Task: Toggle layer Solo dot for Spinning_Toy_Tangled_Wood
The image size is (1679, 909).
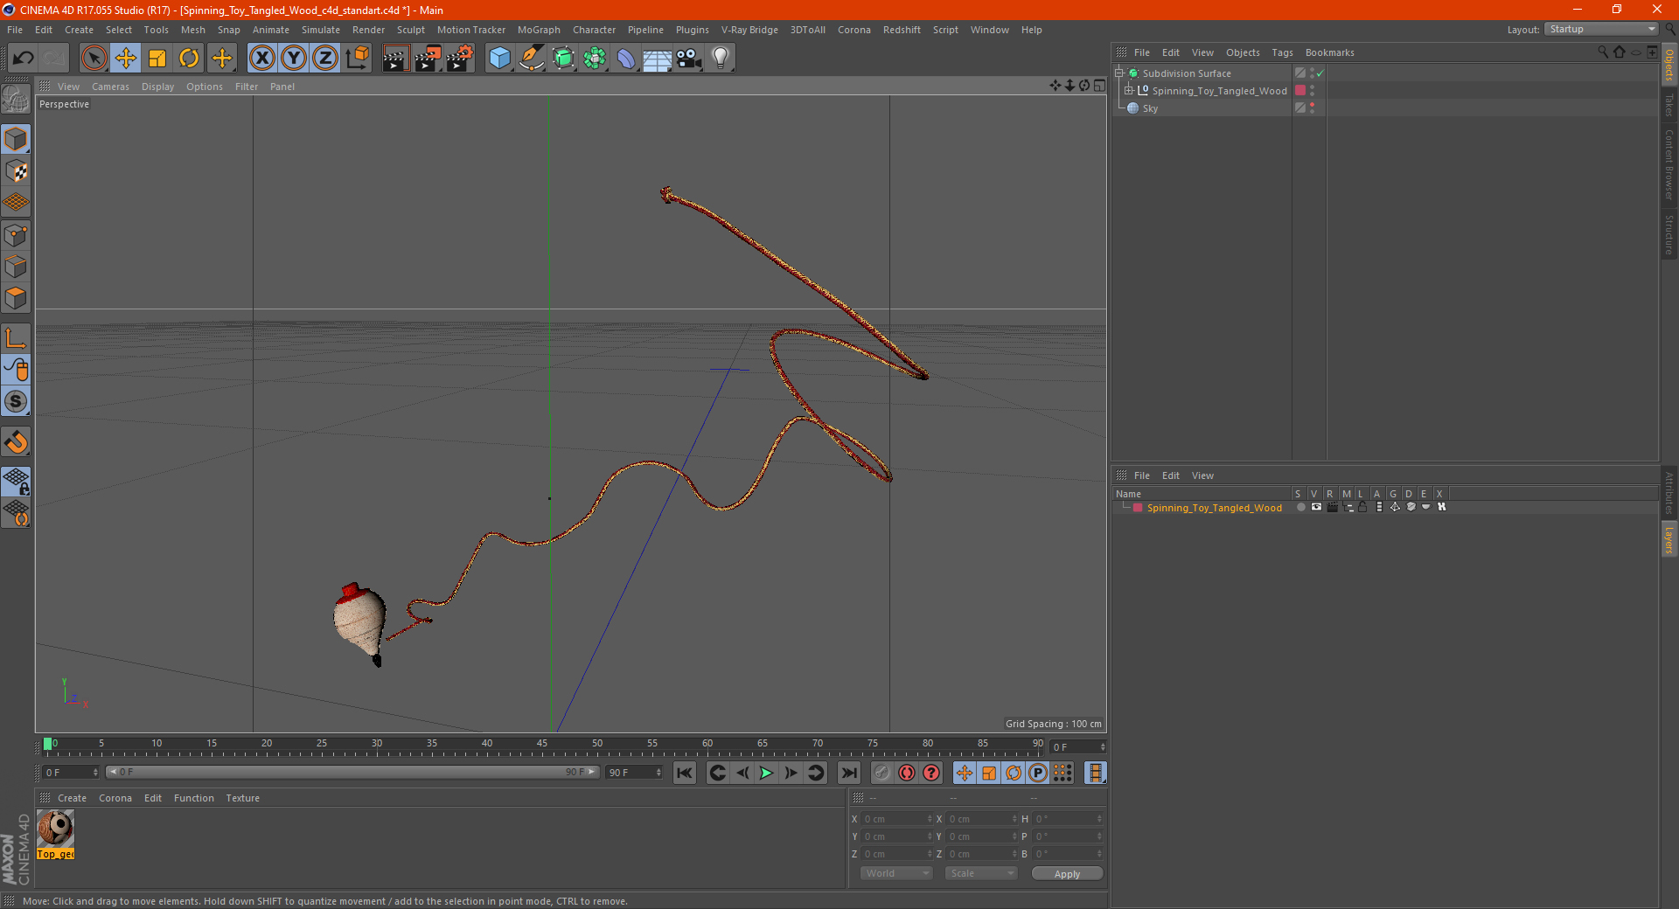Action: click(1300, 507)
